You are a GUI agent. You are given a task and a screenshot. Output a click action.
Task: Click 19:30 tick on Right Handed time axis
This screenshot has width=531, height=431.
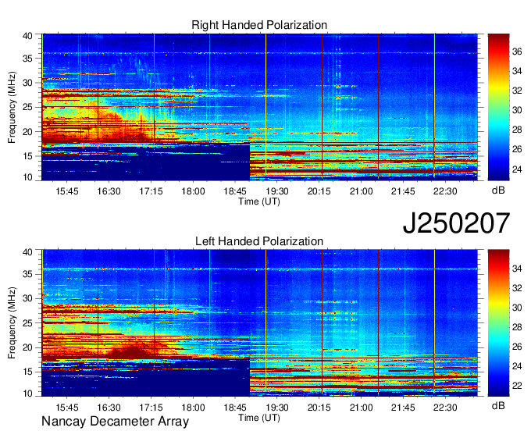(x=277, y=191)
